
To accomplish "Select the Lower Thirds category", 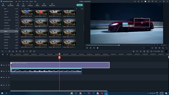I will pyautogui.click(x=10, y=20).
